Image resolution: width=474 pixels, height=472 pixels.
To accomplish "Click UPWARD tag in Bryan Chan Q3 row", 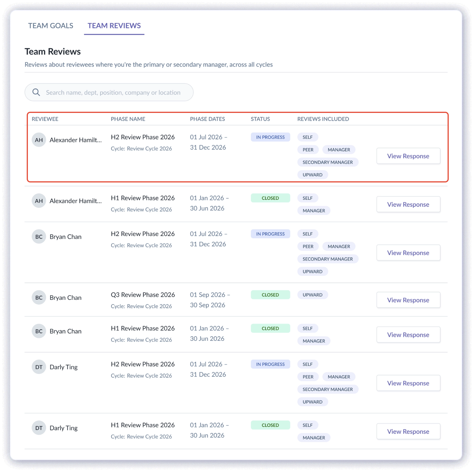I will pos(313,295).
